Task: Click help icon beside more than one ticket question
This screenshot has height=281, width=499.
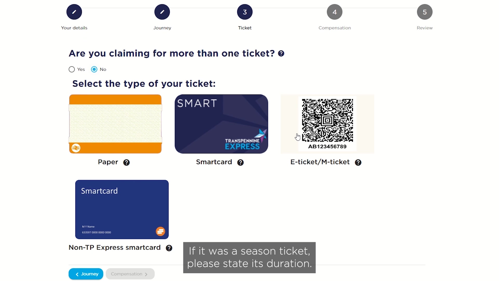Action: point(281,54)
